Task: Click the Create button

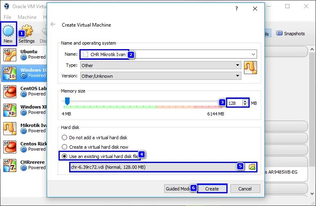Action: coord(212,189)
